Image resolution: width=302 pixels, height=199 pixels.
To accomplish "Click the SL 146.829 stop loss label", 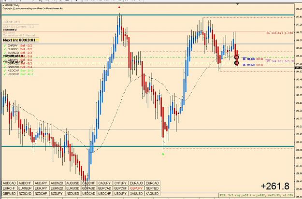I will [280, 33].
